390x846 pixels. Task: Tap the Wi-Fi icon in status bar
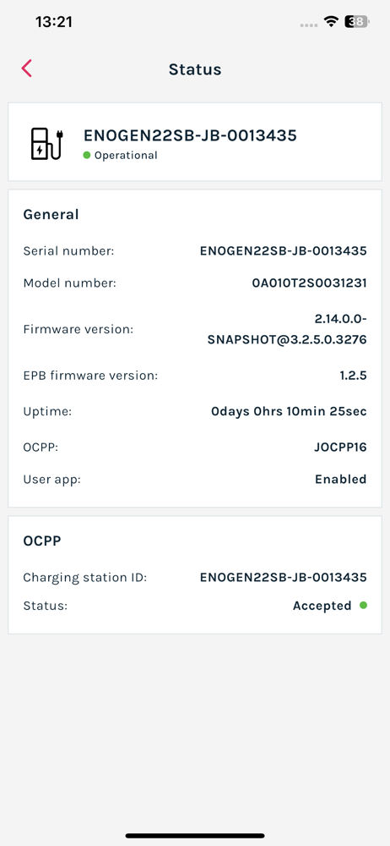(x=331, y=22)
